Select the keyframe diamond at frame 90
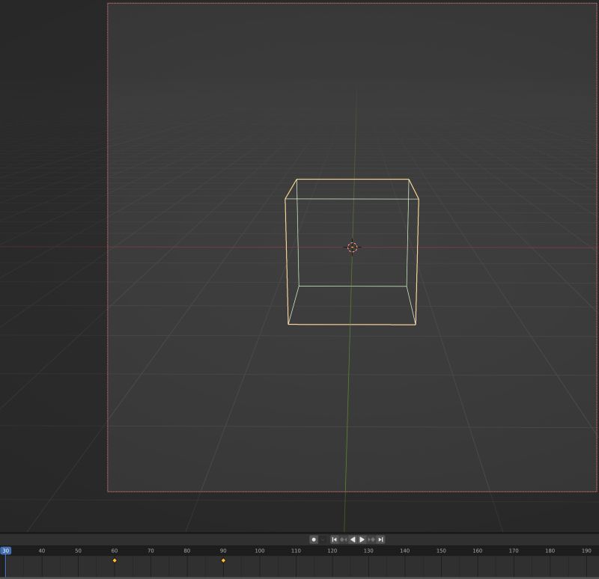Image resolution: width=599 pixels, height=579 pixels. pyautogui.click(x=224, y=559)
